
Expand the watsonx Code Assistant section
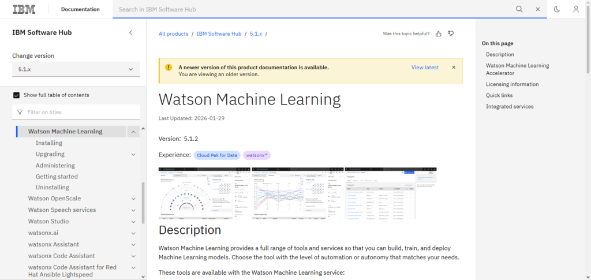[x=133, y=256]
